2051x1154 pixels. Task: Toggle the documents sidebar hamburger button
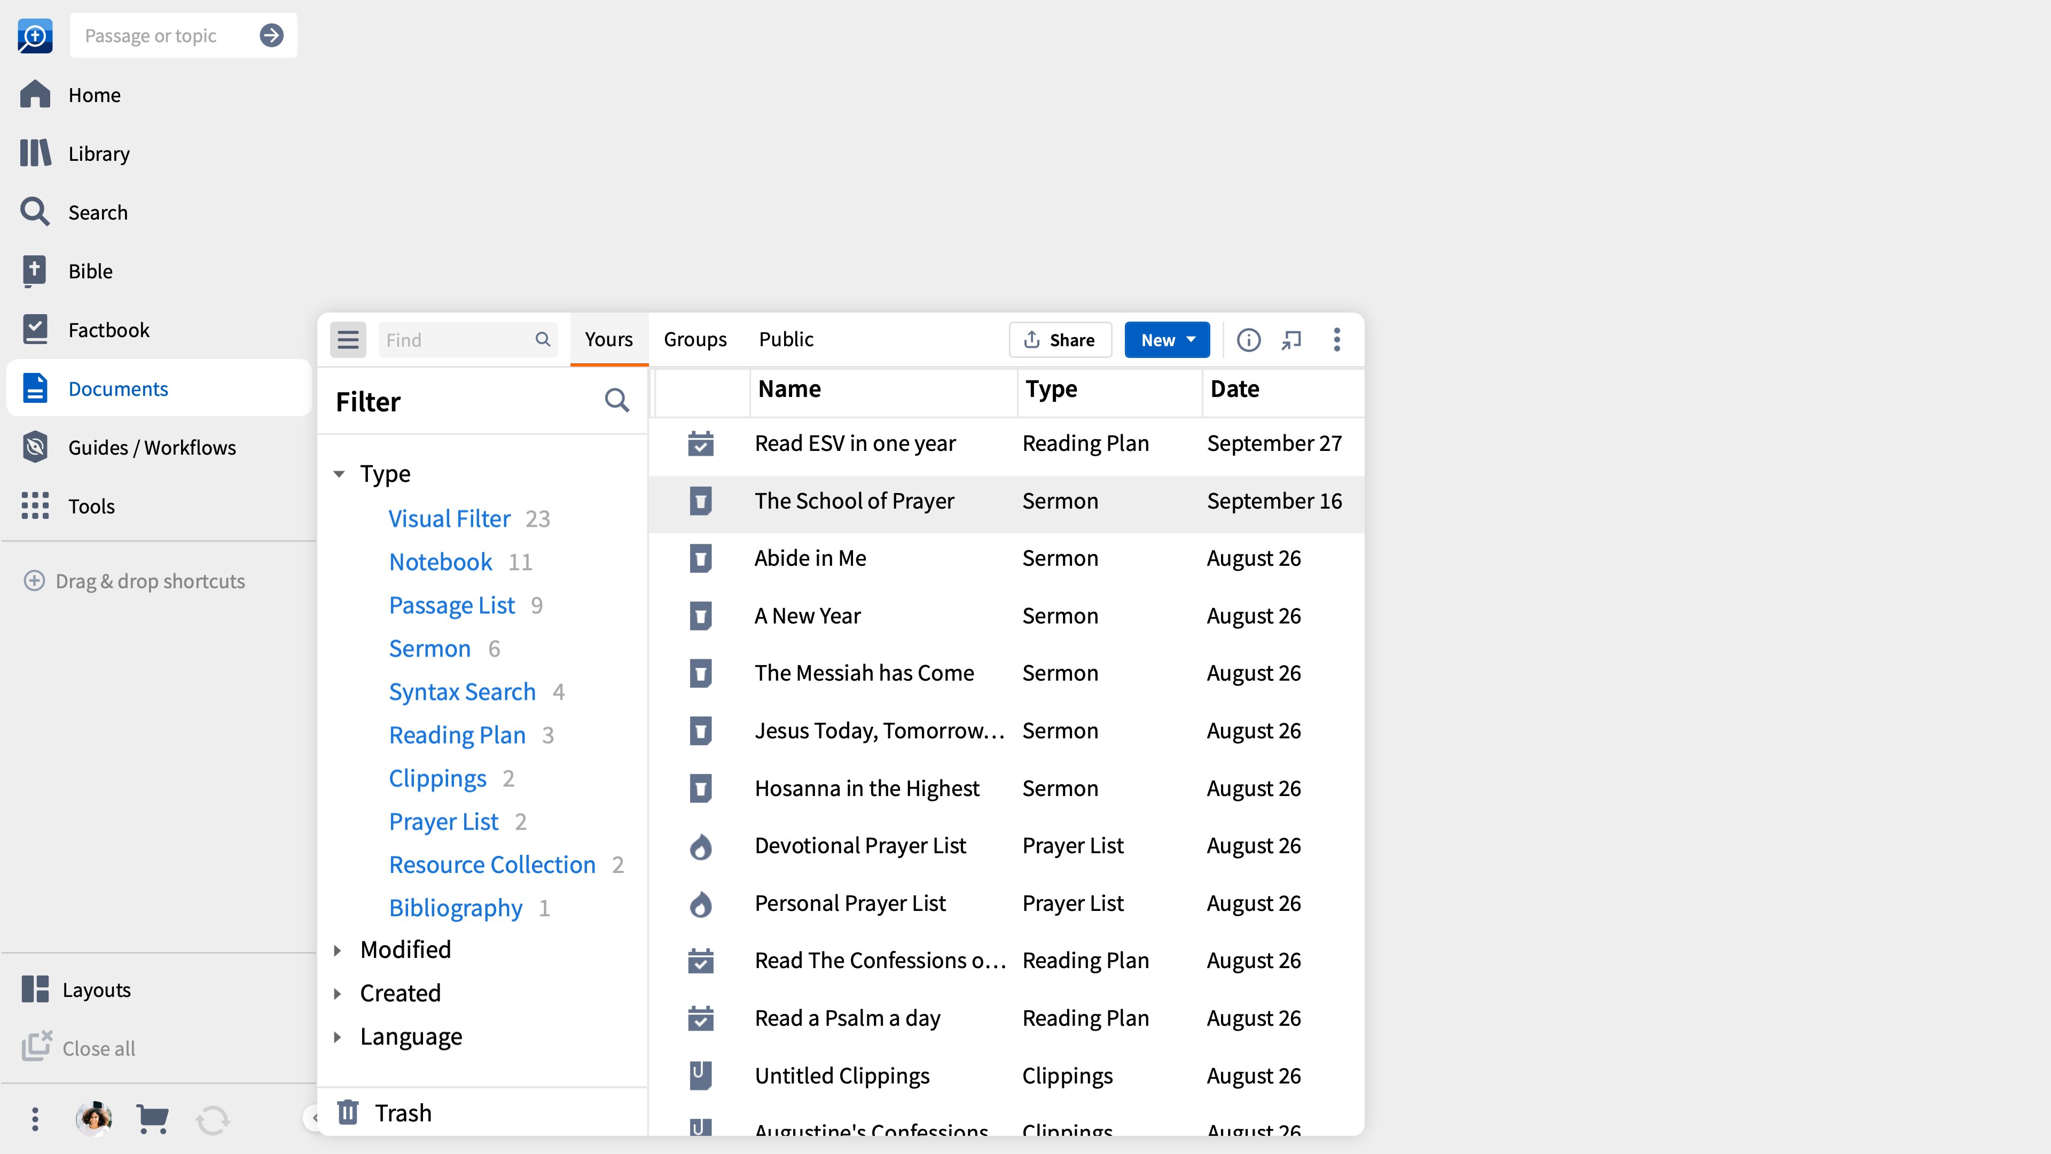pyautogui.click(x=348, y=340)
